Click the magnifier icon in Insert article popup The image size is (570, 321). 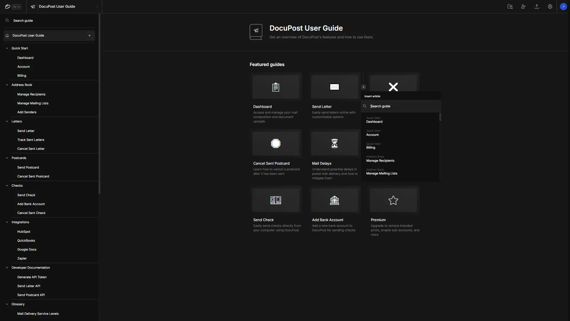pyautogui.click(x=365, y=106)
